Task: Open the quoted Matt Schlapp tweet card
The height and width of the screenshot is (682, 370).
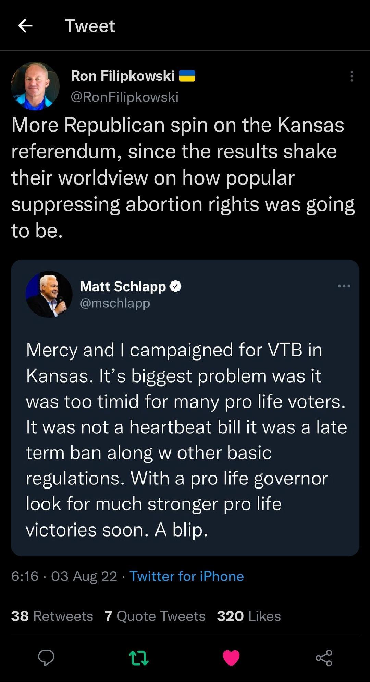Action: click(185, 446)
